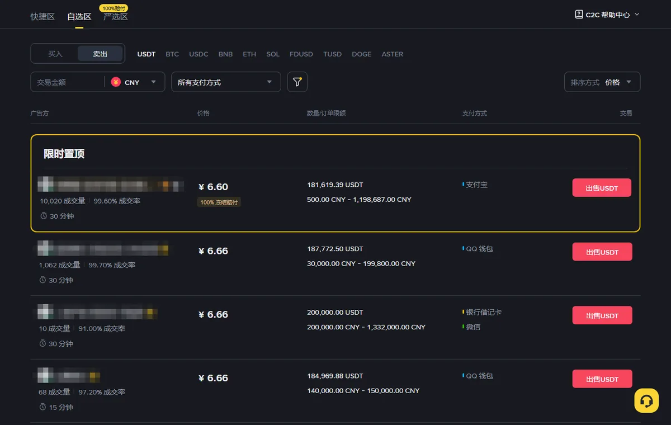Focus the 交易金额 amount input field
671x425 pixels.
(x=67, y=82)
